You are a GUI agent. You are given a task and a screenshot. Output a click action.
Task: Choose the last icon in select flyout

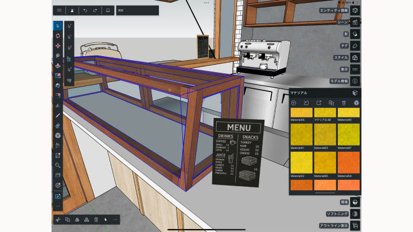point(69,81)
